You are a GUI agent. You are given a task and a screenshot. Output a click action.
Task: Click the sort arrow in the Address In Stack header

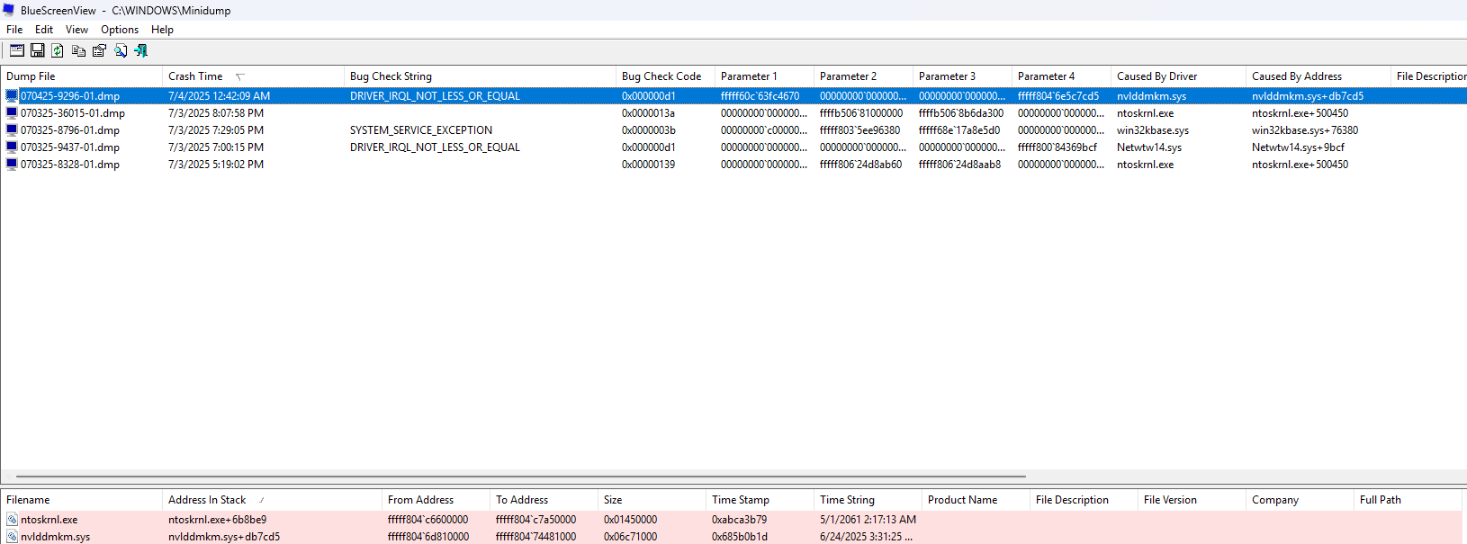coord(262,500)
